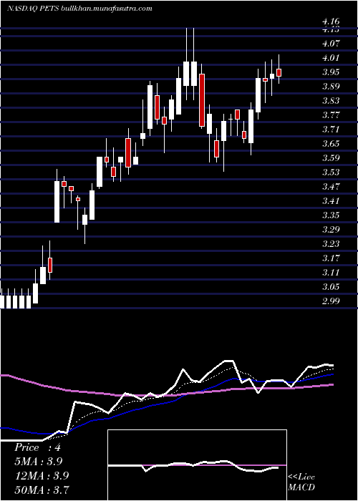This screenshot has width=358, height=501.
Task: Select the first white candlestick at 2.99
Action: coord(2,301)
